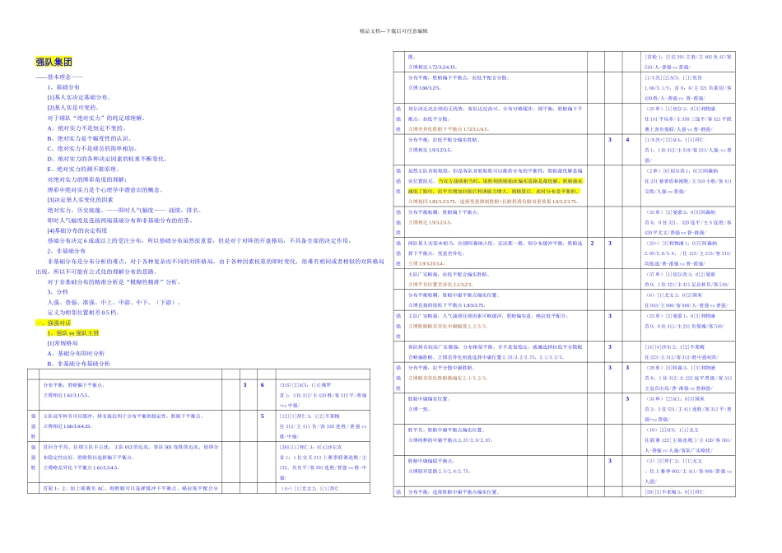
Task: Click the left table text starting '首轮1：2'
Action: point(131,488)
